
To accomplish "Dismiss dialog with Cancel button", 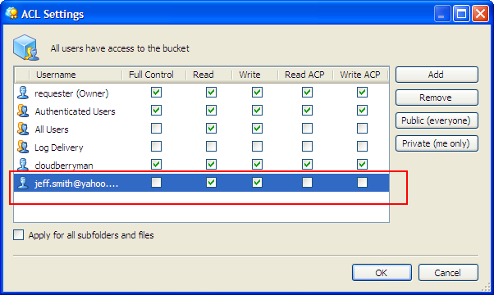I will click(448, 272).
